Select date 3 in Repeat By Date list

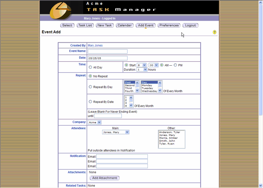click(x=127, y=103)
